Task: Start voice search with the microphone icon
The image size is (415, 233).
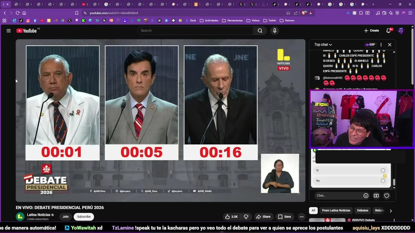Action: coord(275,30)
